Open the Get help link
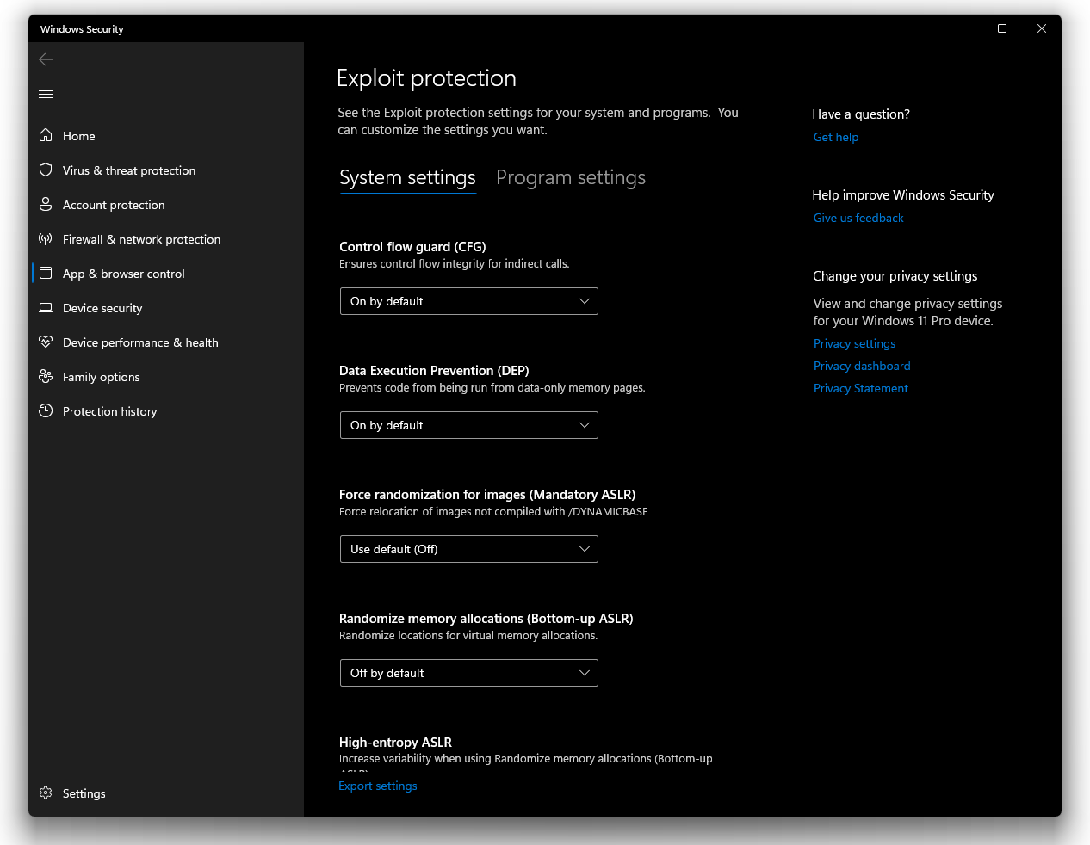Viewport: 1090px width, 845px height. (835, 136)
